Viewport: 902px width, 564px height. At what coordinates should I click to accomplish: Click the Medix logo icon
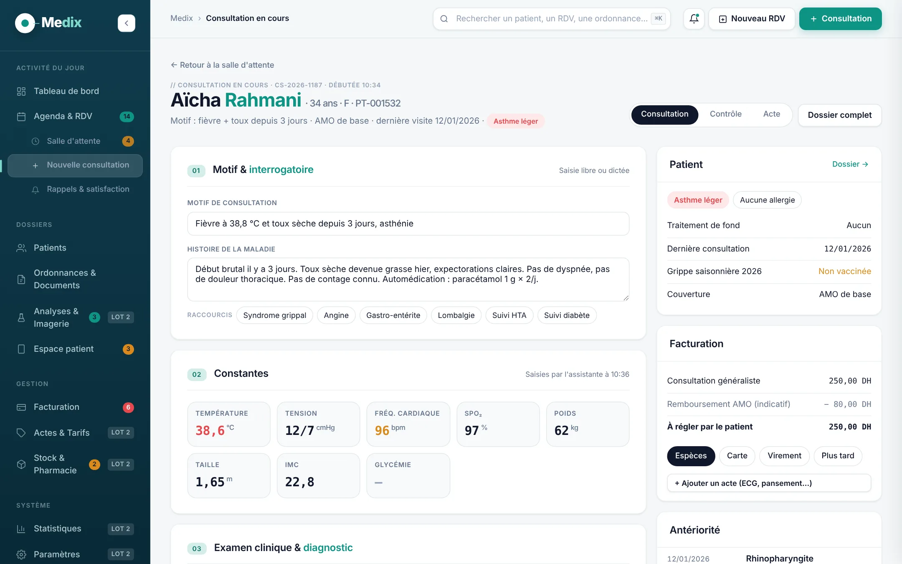[x=25, y=23]
